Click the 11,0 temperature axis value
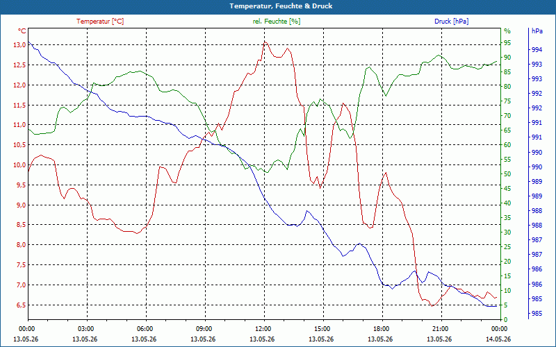 [19, 125]
